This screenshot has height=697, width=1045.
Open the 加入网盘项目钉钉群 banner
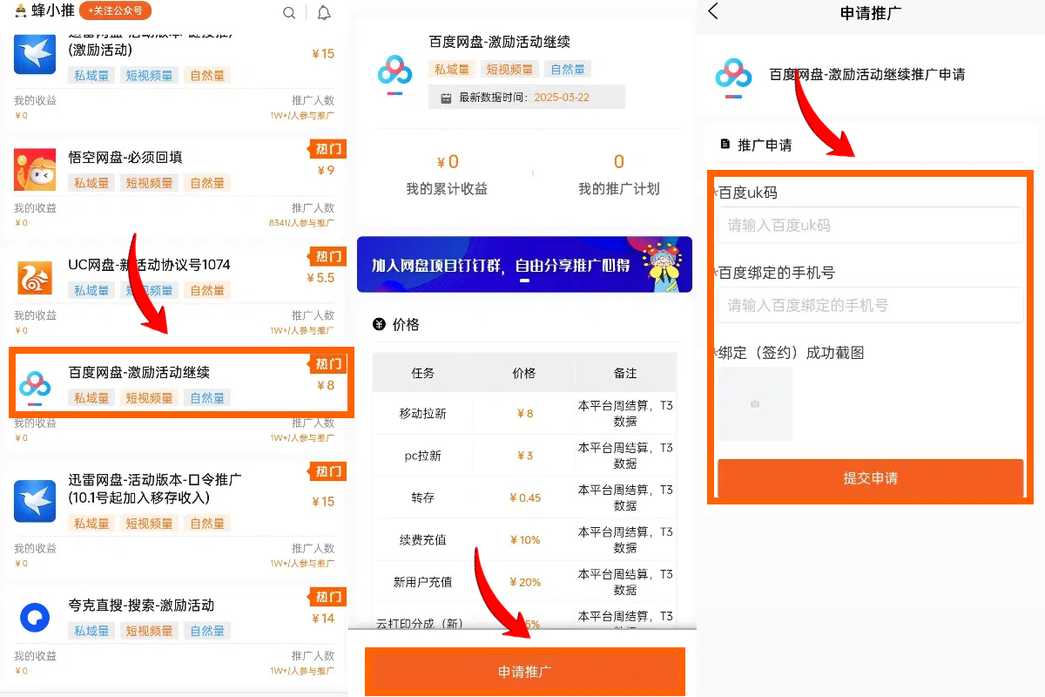coord(524,264)
